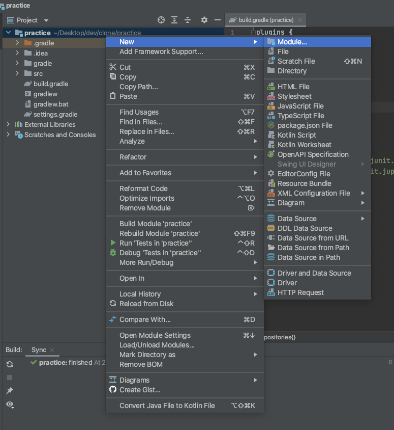The image size is (394, 430).
Task: Select Kotlin Script from the New submenu
Action: click(x=296, y=135)
